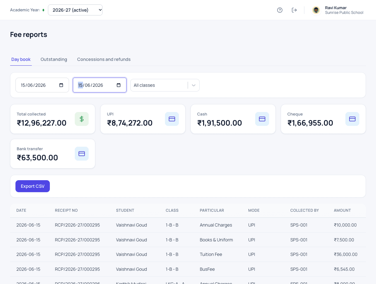Screen dimensions: 376x284
Task: Click the ₹10,000.00 amount cell
Action: [x=345, y=225]
